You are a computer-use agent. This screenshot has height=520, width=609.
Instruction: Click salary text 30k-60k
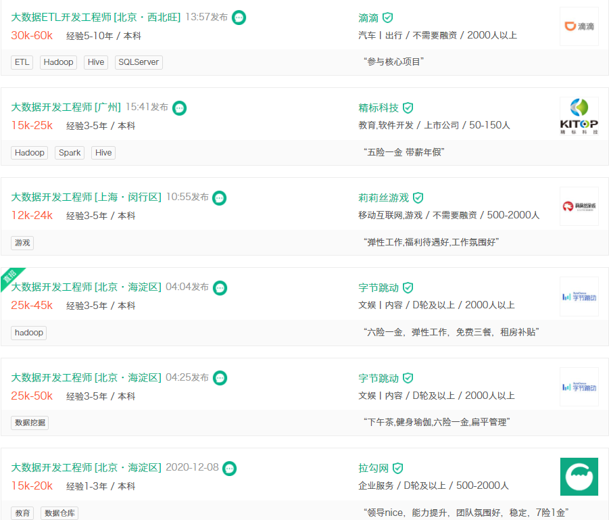click(32, 35)
